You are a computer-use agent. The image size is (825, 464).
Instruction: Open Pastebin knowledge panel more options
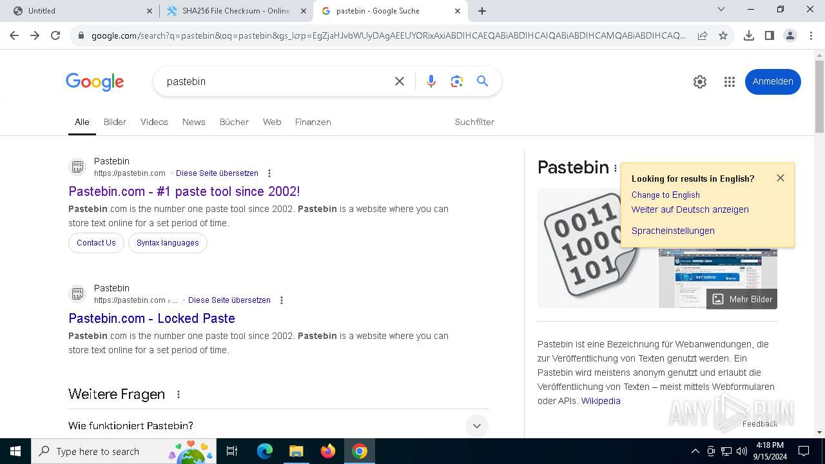[616, 168]
